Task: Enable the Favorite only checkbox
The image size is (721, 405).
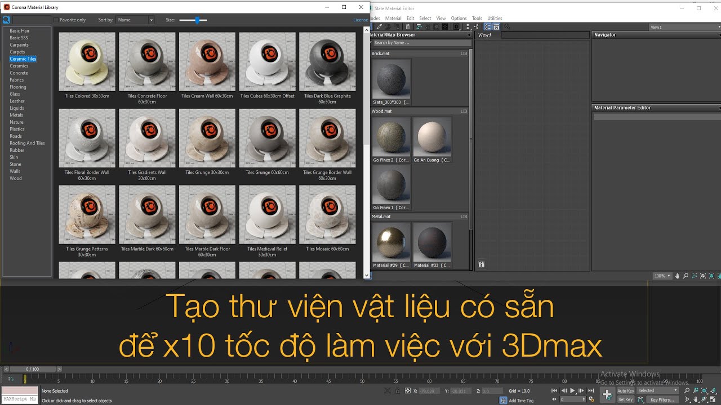Action: tap(56, 20)
